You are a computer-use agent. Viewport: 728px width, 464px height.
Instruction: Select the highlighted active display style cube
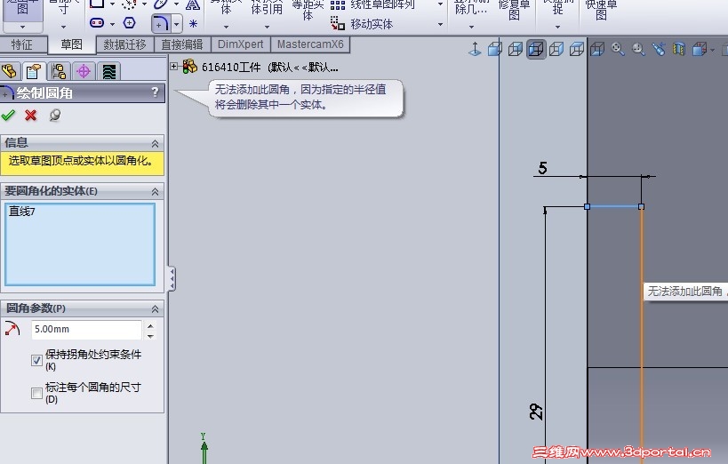pos(536,49)
